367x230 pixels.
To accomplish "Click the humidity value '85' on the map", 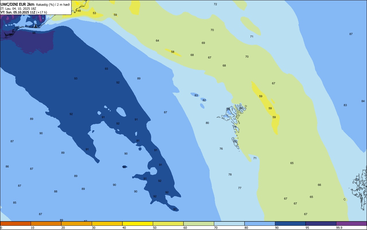I will (x=15, y=203).
